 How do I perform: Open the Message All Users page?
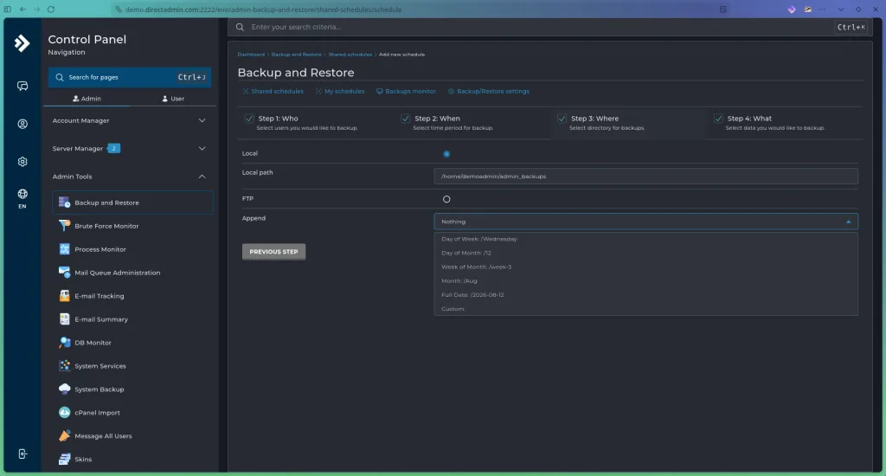coord(132,436)
